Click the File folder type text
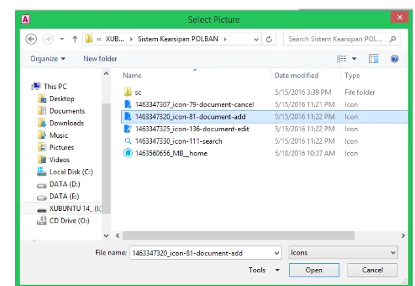The width and height of the screenshot is (415, 286). click(359, 92)
